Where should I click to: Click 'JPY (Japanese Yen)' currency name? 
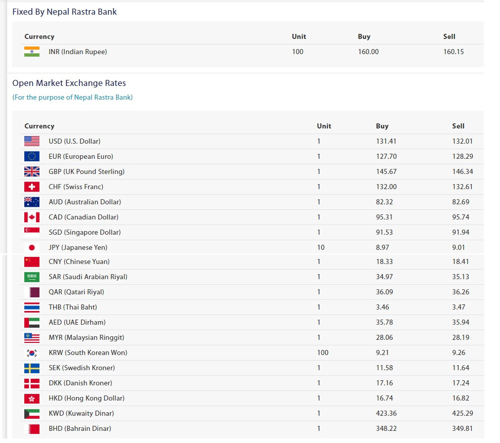tap(78, 247)
